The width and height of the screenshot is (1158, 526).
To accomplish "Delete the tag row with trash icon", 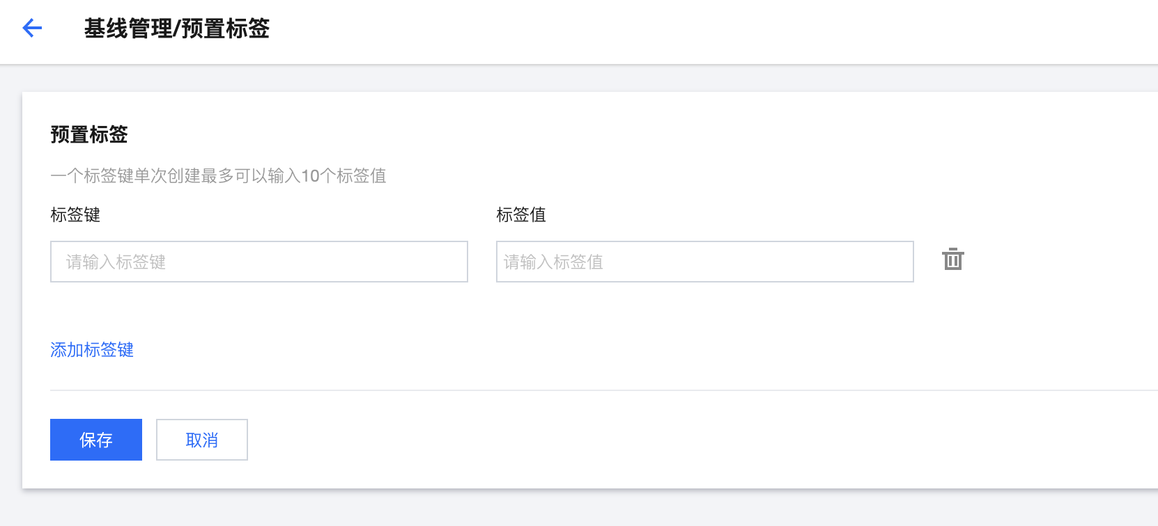I will tap(952, 260).
